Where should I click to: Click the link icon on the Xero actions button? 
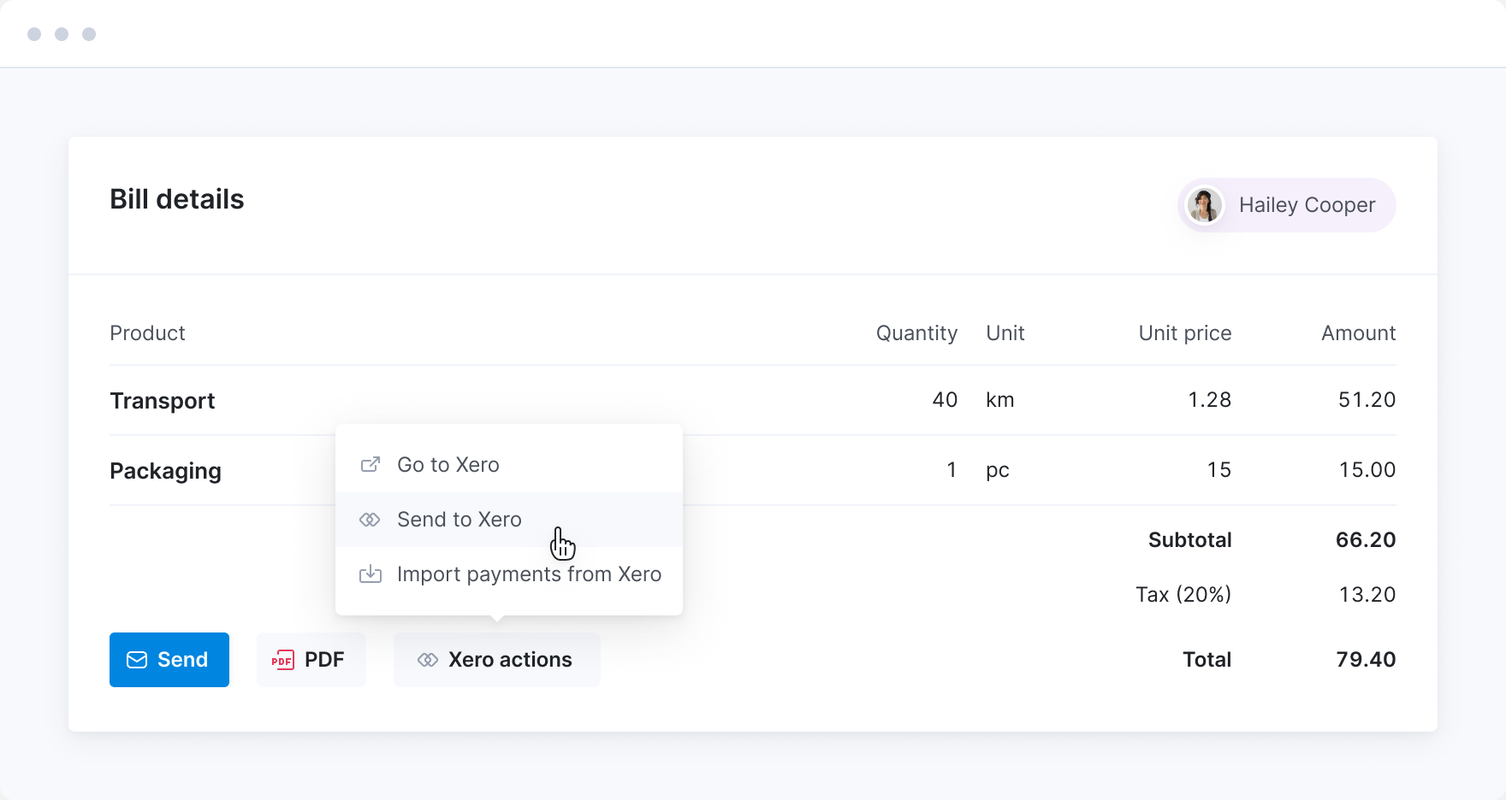(428, 660)
